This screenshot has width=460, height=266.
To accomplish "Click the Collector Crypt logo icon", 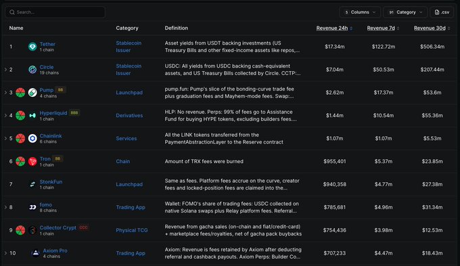I will coord(32,230).
